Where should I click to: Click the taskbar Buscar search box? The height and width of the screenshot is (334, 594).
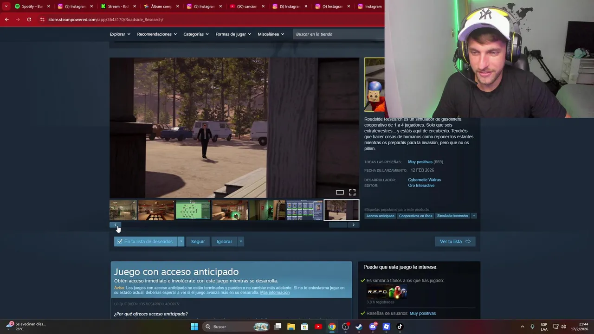236,327
